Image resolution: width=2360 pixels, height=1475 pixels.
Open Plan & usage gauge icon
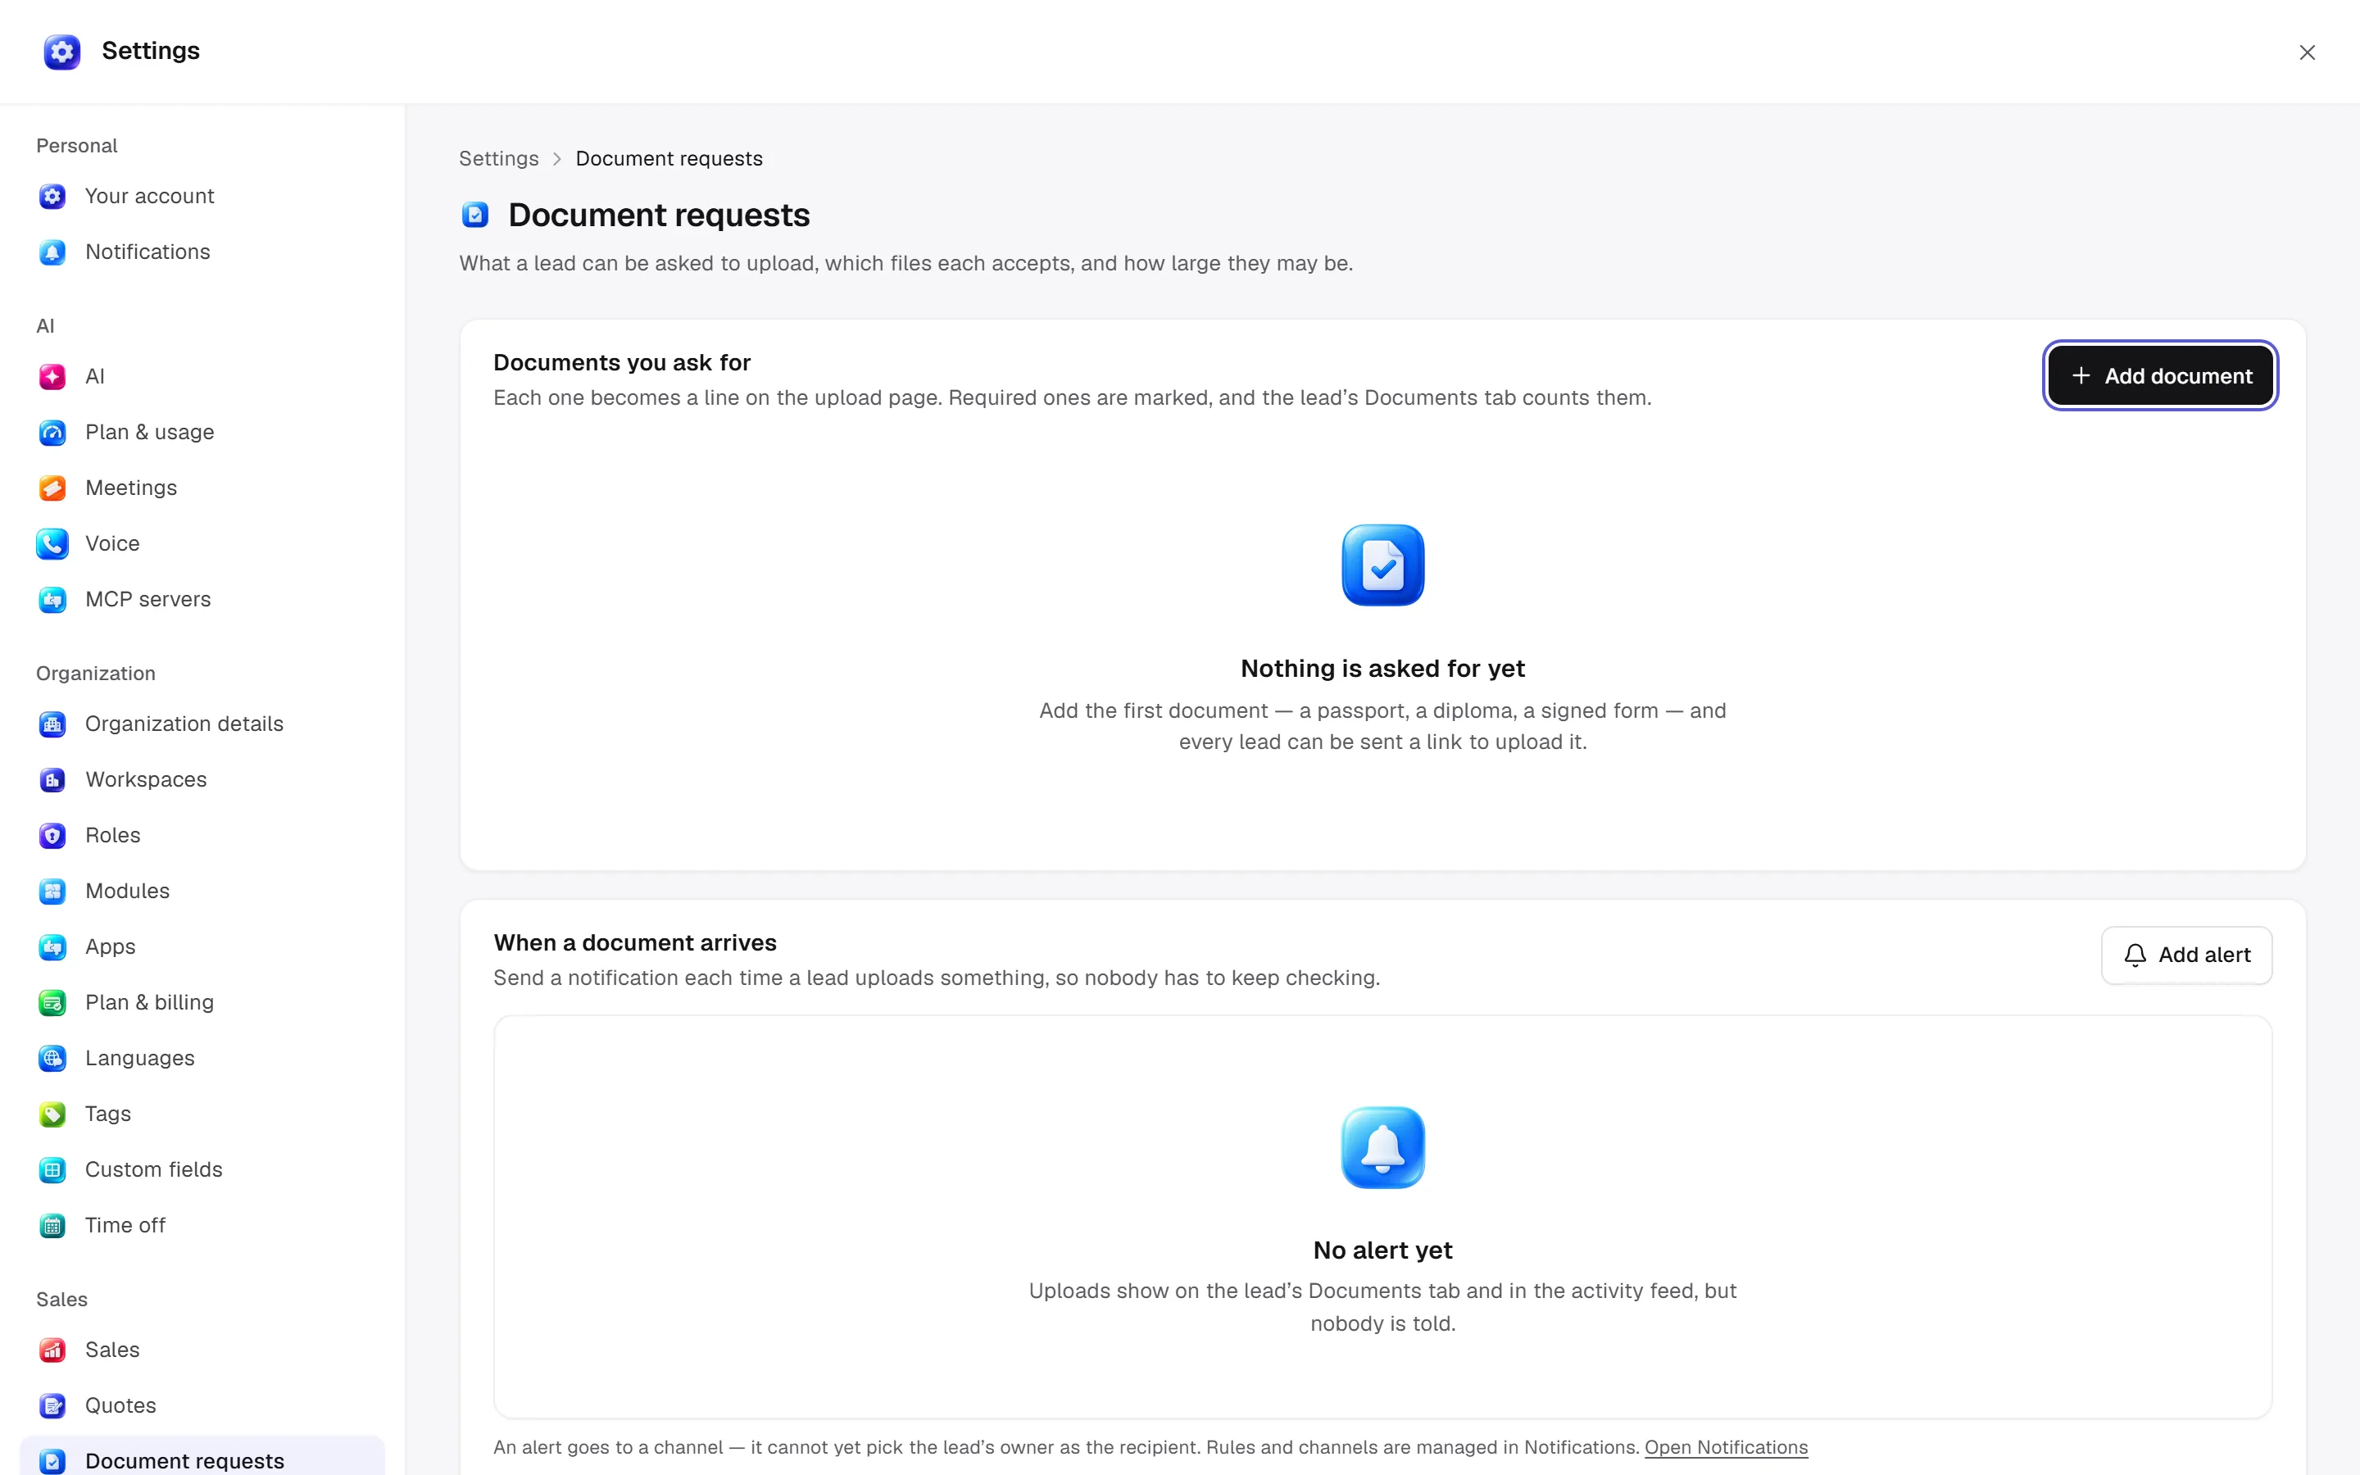(x=52, y=432)
